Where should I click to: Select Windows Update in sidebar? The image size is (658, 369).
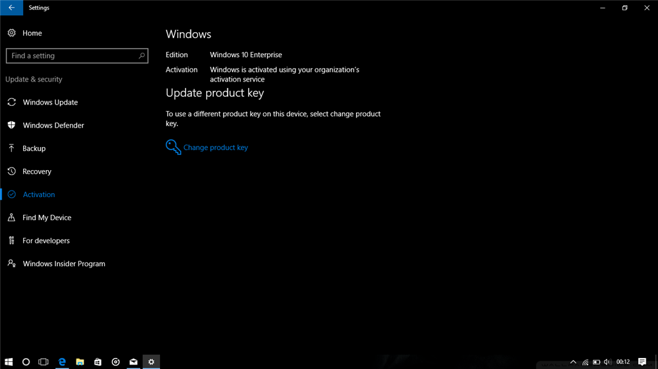(50, 102)
